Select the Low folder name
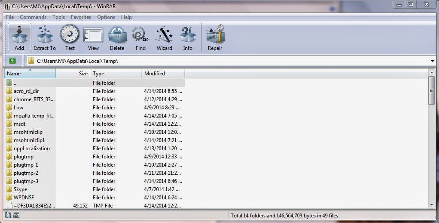The image size is (439, 223). pos(18,108)
